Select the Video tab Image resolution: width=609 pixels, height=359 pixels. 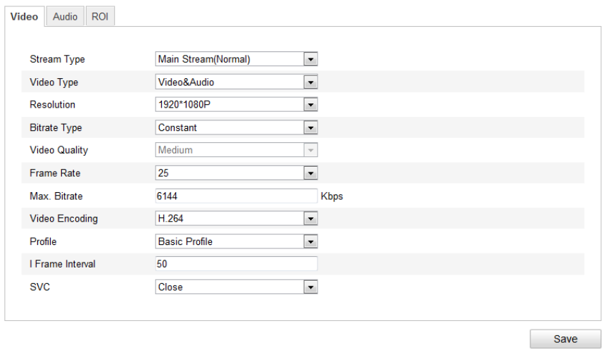[x=24, y=17]
